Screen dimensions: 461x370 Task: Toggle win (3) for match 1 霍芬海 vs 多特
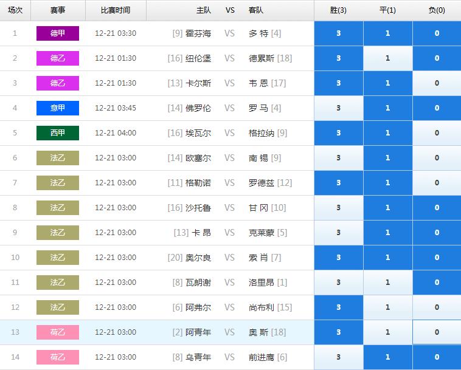tap(338, 33)
